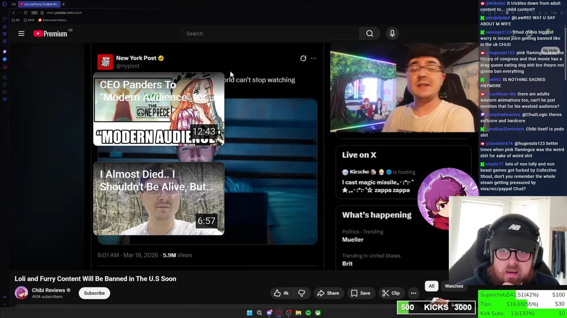Viewport: 567px width, 318px height.
Task: Reload the page with refresh icon
Action: coord(25,13)
